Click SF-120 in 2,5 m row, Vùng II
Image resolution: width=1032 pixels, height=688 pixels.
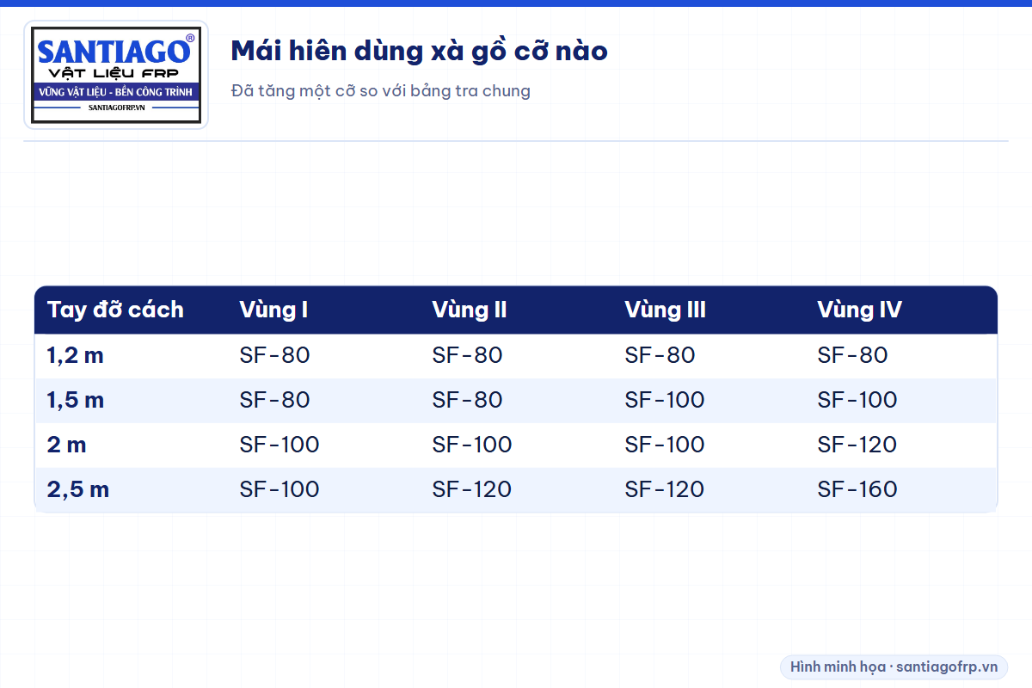(472, 489)
